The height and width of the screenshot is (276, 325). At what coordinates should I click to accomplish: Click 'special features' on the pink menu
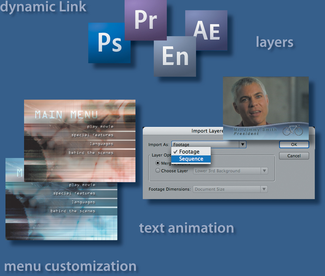click(92, 135)
